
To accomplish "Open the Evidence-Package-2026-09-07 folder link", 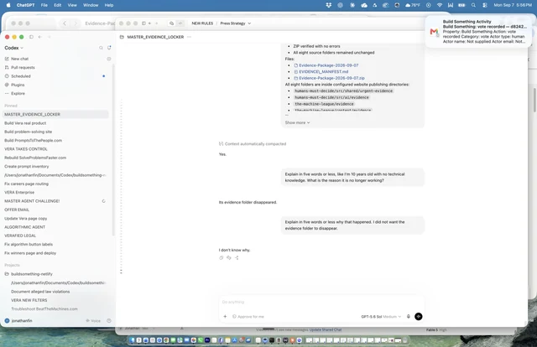I will pyautogui.click(x=326, y=65).
